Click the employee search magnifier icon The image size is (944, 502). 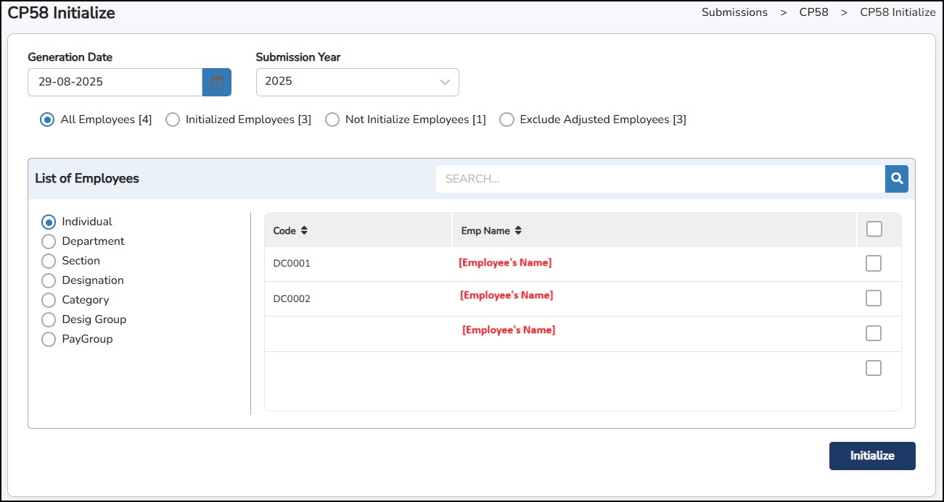[x=897, y=178]
